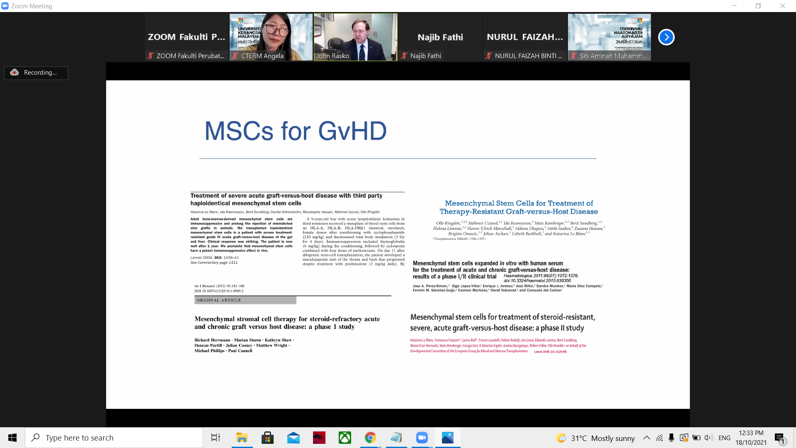Screen dimensions: 796x448
Task: Select CTERM Angela video thumbnail
Action: click(271, 37)
